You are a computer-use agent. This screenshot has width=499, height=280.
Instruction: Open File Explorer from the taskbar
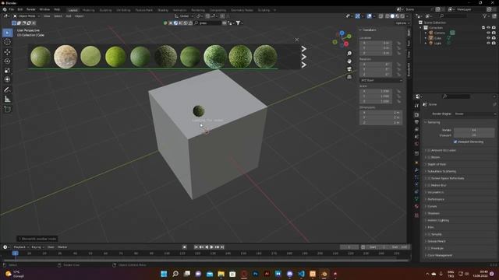221,274
